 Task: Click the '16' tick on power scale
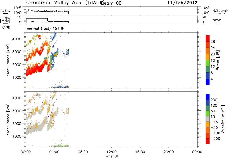[x=213, y=60]
